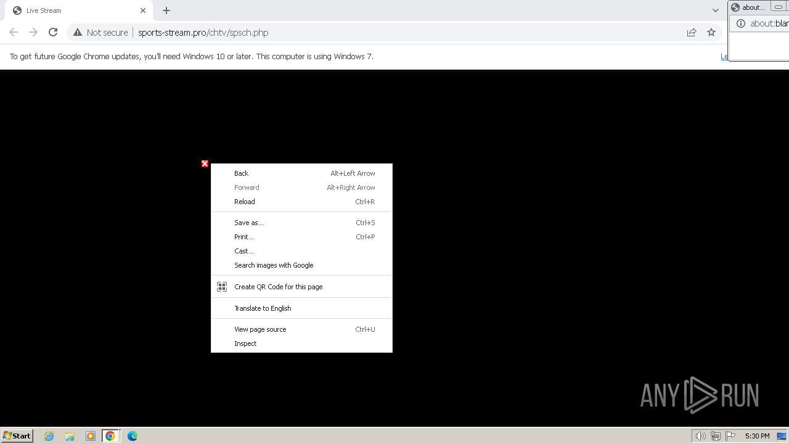Screen dimensions: 789x444
Task: Open a new tab with plus button
Action: (166, 10)
